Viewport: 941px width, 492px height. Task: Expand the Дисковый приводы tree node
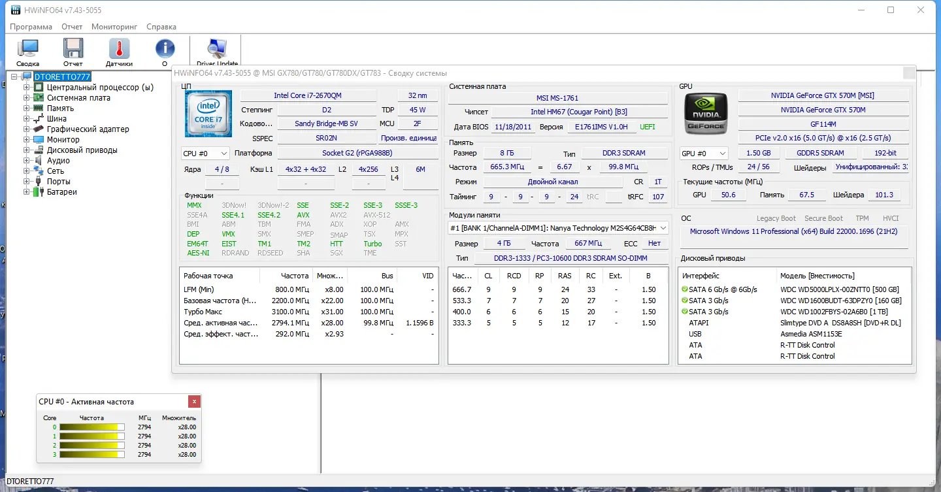[x=27, y=150]
